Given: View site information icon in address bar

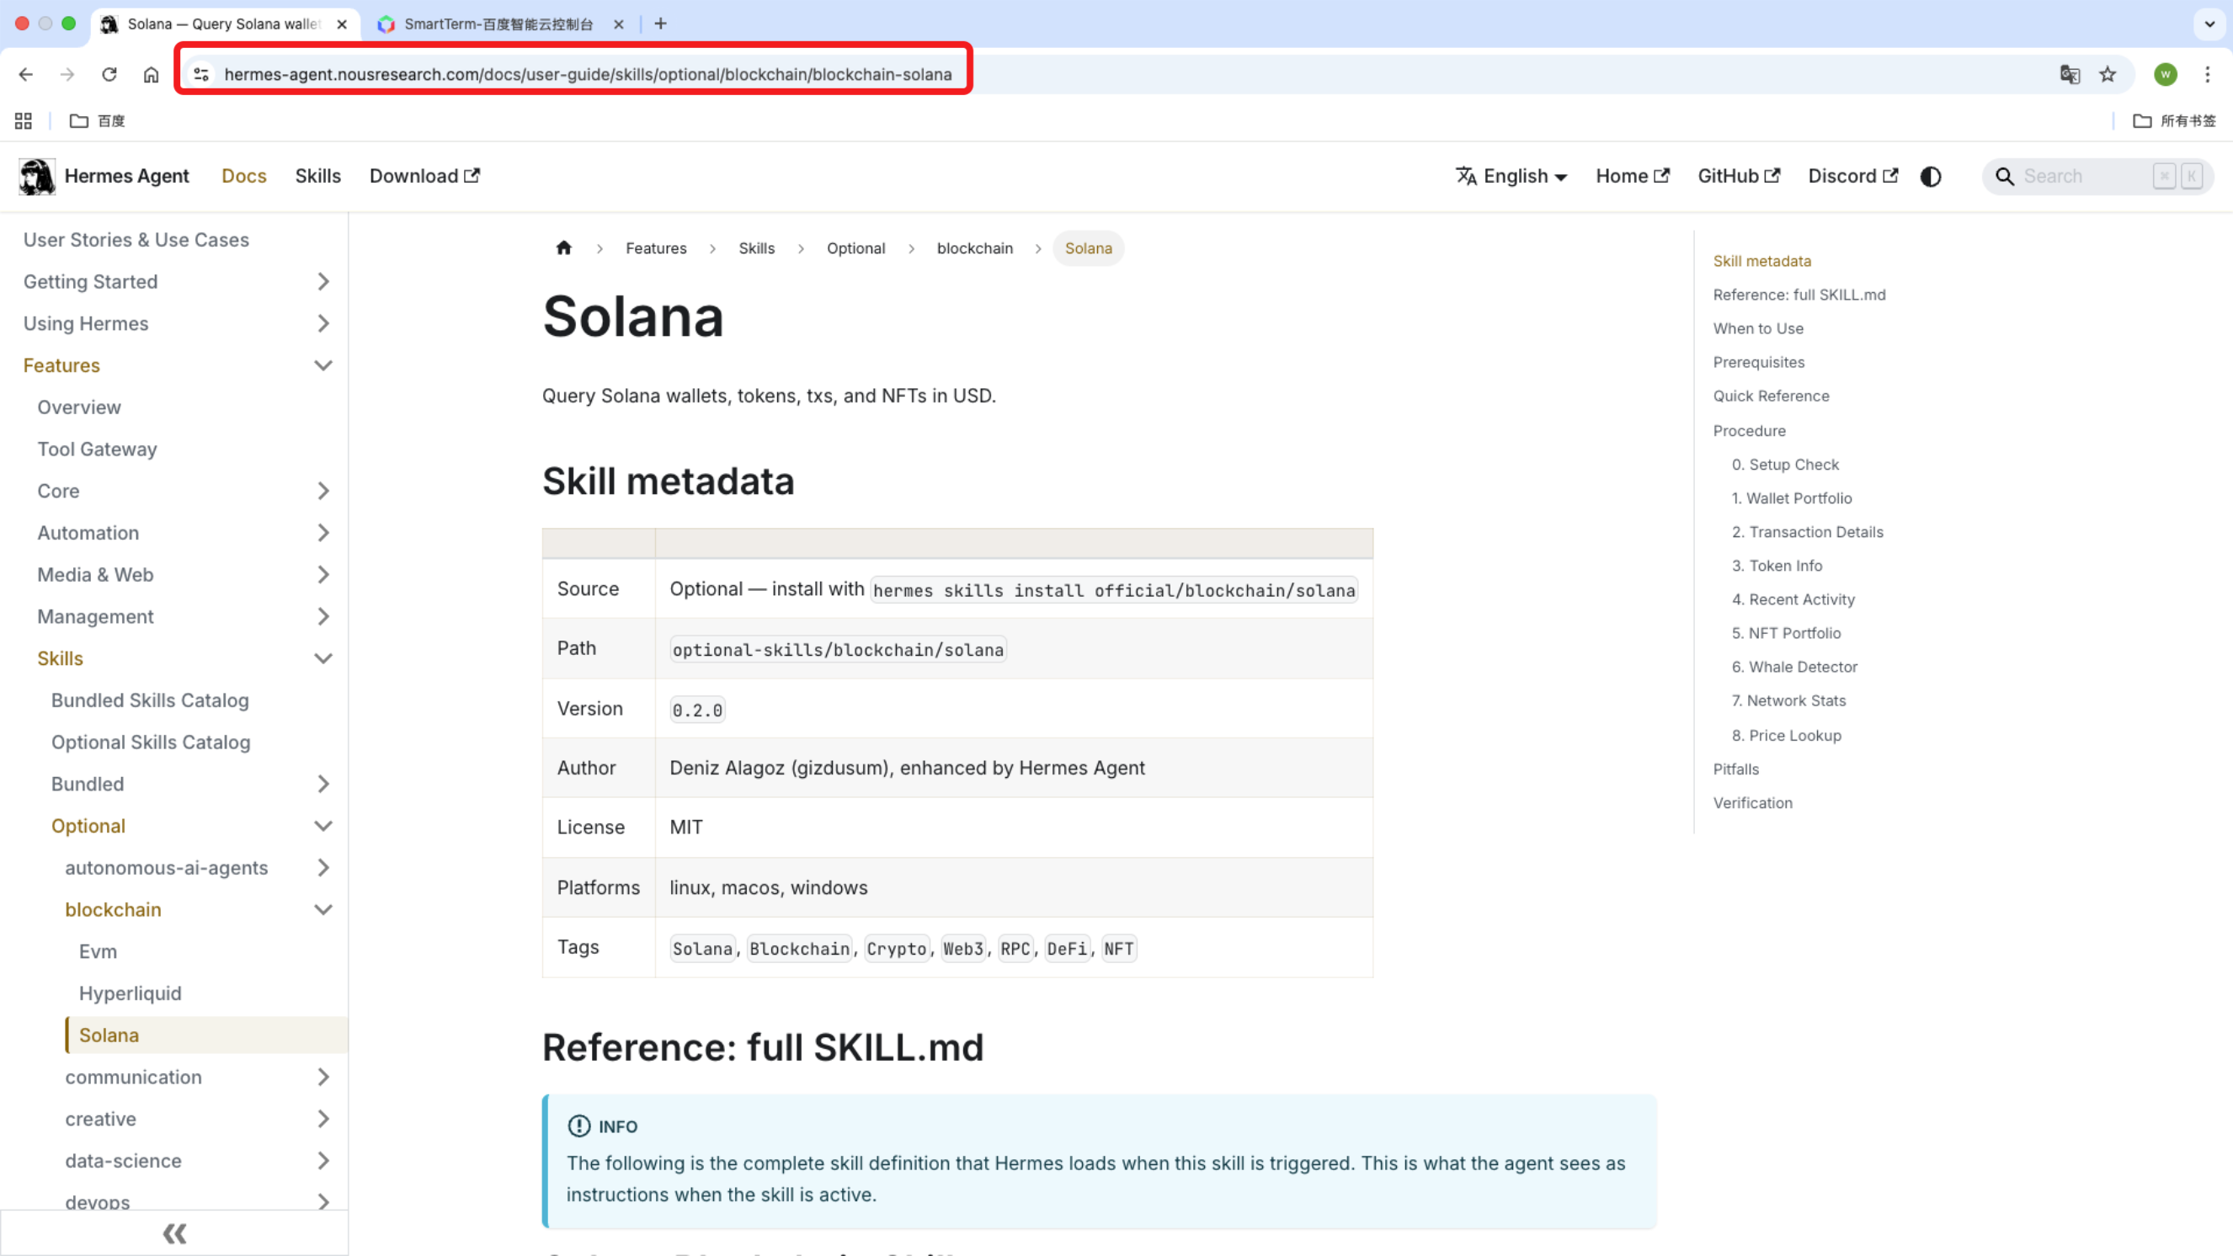Looking at the screenshot, I should click(201, 75).
